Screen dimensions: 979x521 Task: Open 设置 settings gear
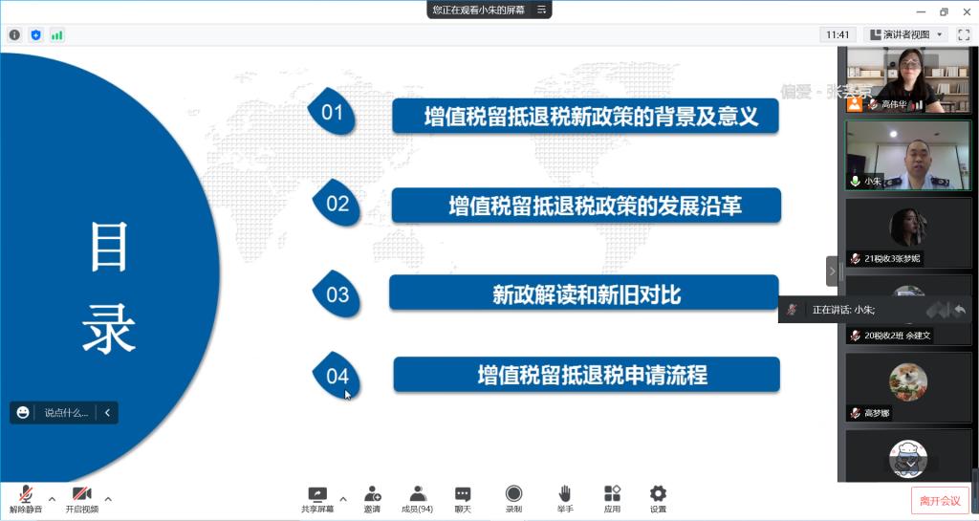(x=658, y=498)
